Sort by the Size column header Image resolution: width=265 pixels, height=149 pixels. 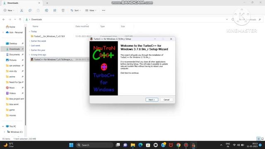[x=123, y=26]
